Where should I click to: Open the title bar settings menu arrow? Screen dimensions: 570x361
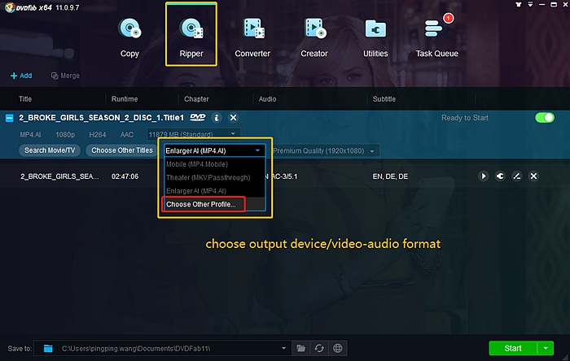pyautogui.click(x=530, y=5)
